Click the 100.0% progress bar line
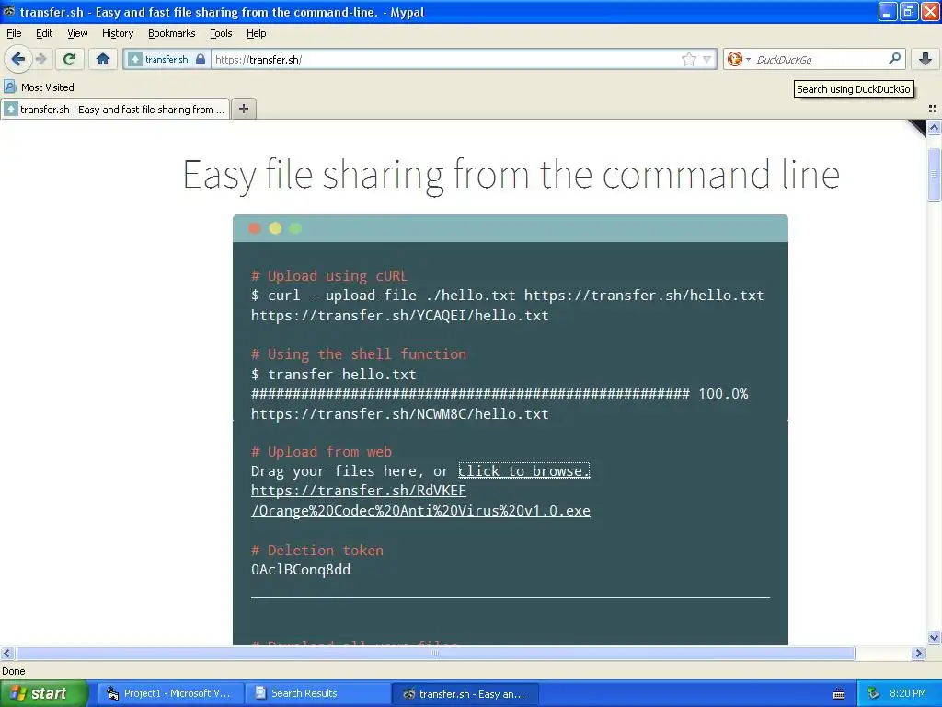Image resolution: width=942 pixels, height=707 pixels. [500, 394]
